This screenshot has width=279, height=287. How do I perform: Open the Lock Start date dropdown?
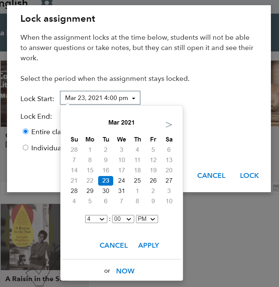click(100, 98)
